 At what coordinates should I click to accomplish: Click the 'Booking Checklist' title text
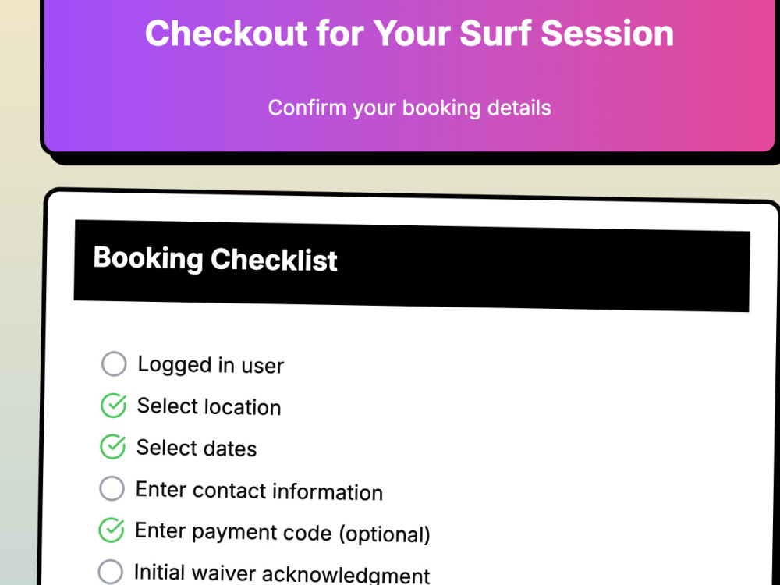[x=215, y=259]
